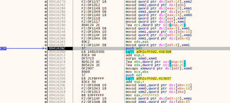The width and height of the screenshot is (230, 103).
Task: Select instruction movsd xmm2,qword ptr ds:[ebx]
Action: [156, 92]
